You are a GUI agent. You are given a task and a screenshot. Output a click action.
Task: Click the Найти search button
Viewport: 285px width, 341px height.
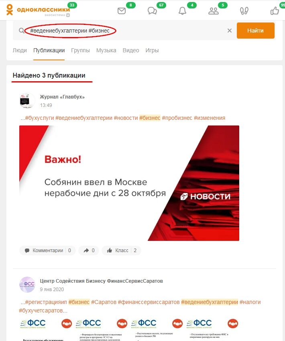(x=255, y=31)
